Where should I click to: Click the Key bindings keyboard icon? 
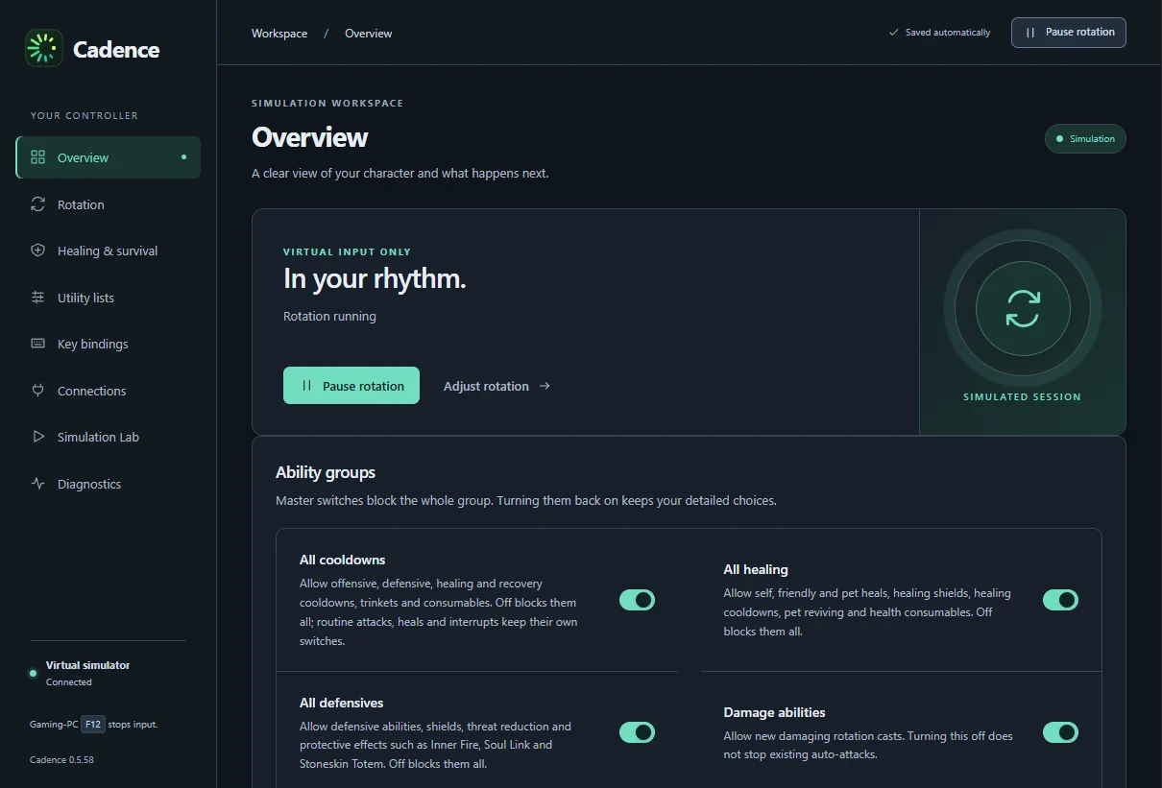[38, 344]
